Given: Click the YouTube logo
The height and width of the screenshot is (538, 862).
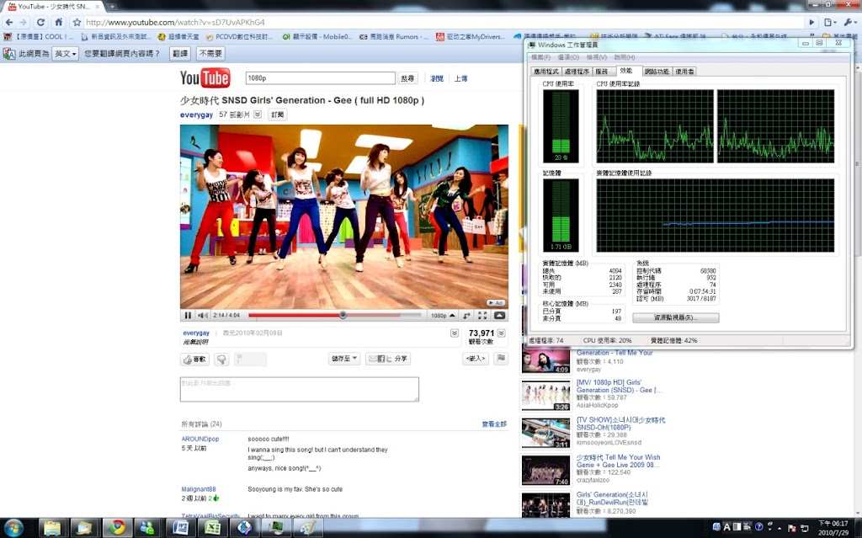Looking at the screenshot, I should click(205, 78).
